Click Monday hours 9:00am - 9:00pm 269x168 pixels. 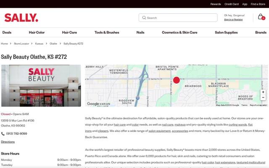[69, 160]
